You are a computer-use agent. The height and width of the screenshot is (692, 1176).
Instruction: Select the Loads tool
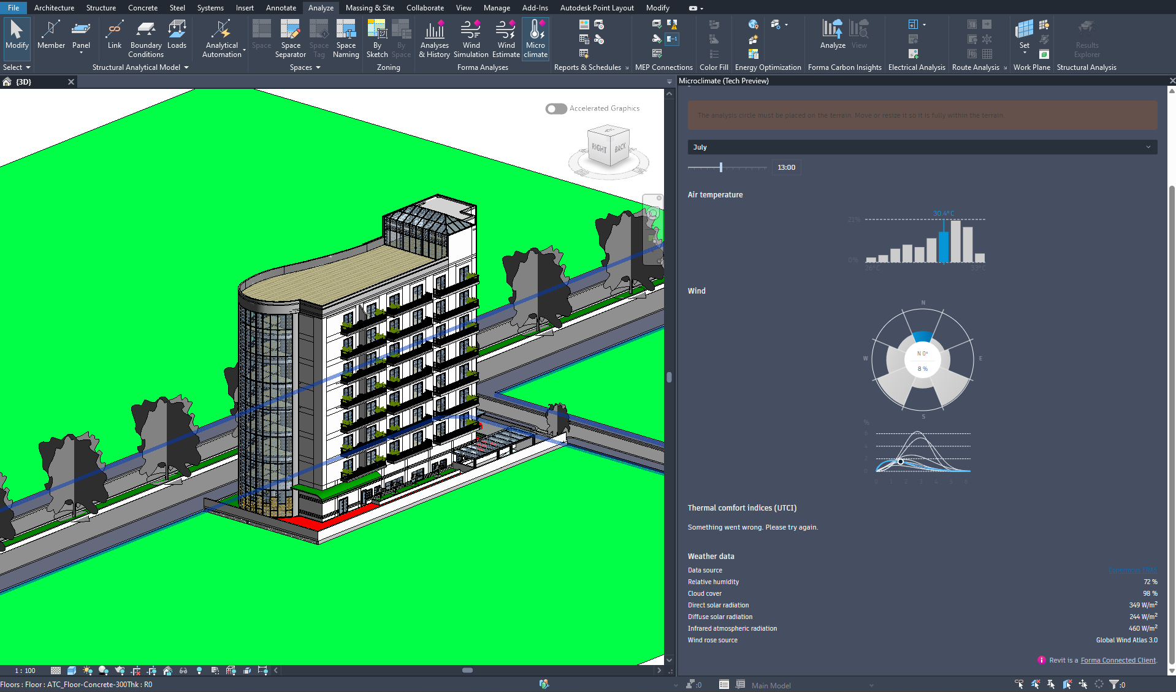[x=177, y=34]
